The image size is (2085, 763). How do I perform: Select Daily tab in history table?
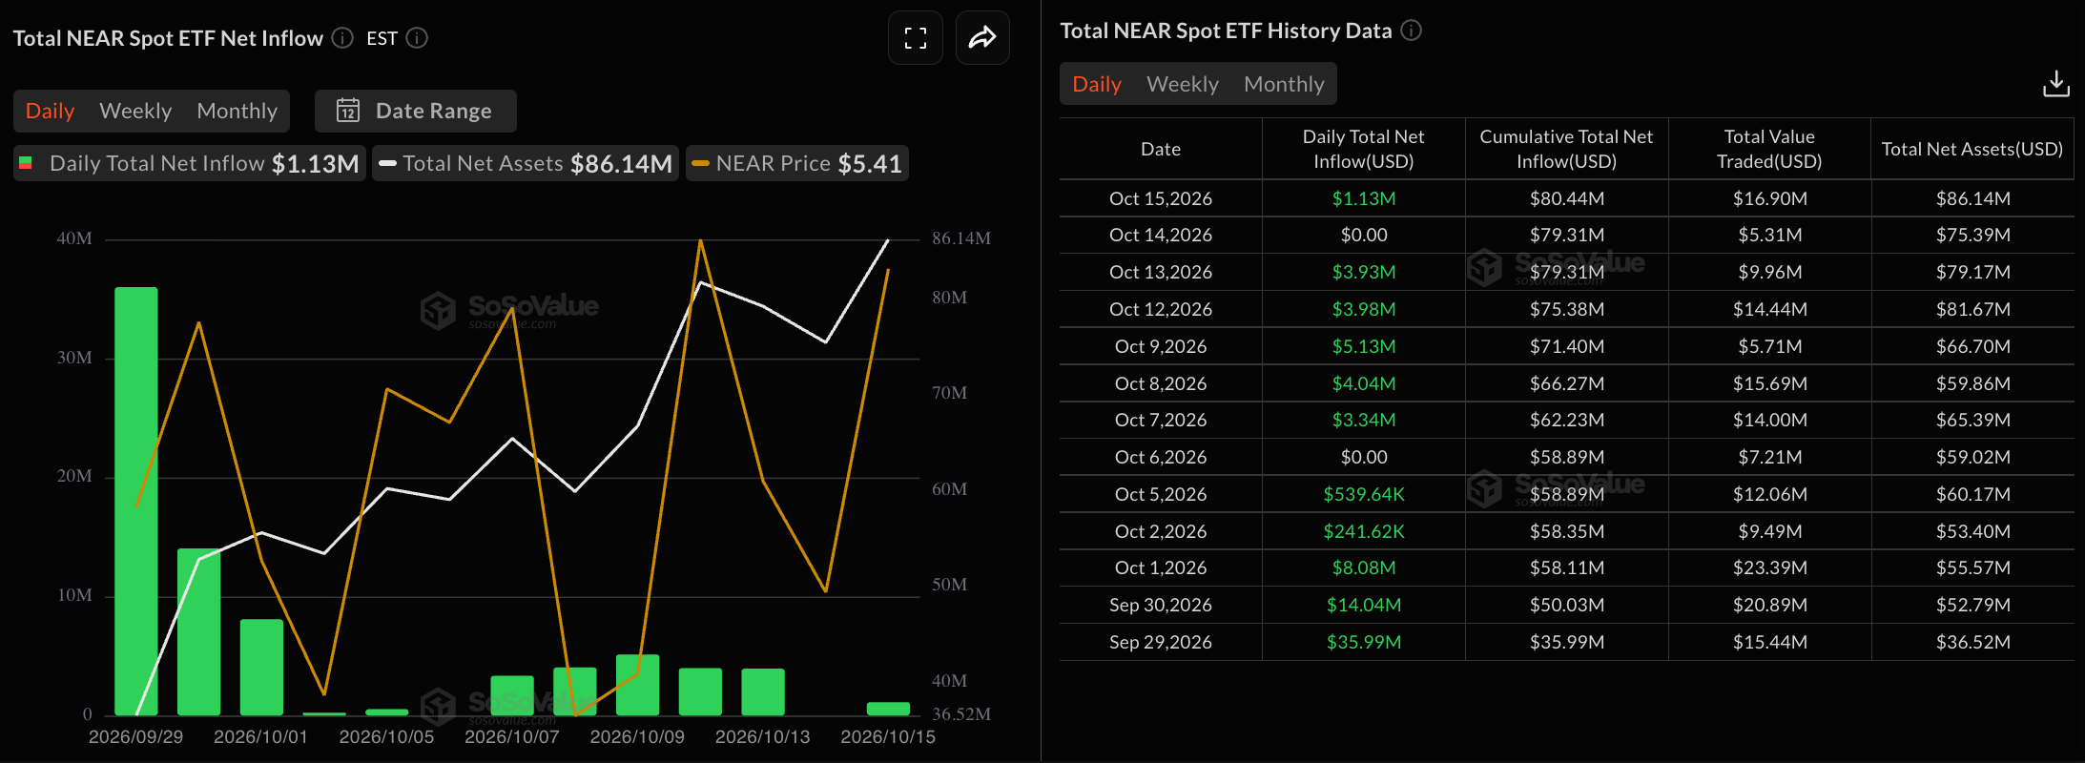1097,84
